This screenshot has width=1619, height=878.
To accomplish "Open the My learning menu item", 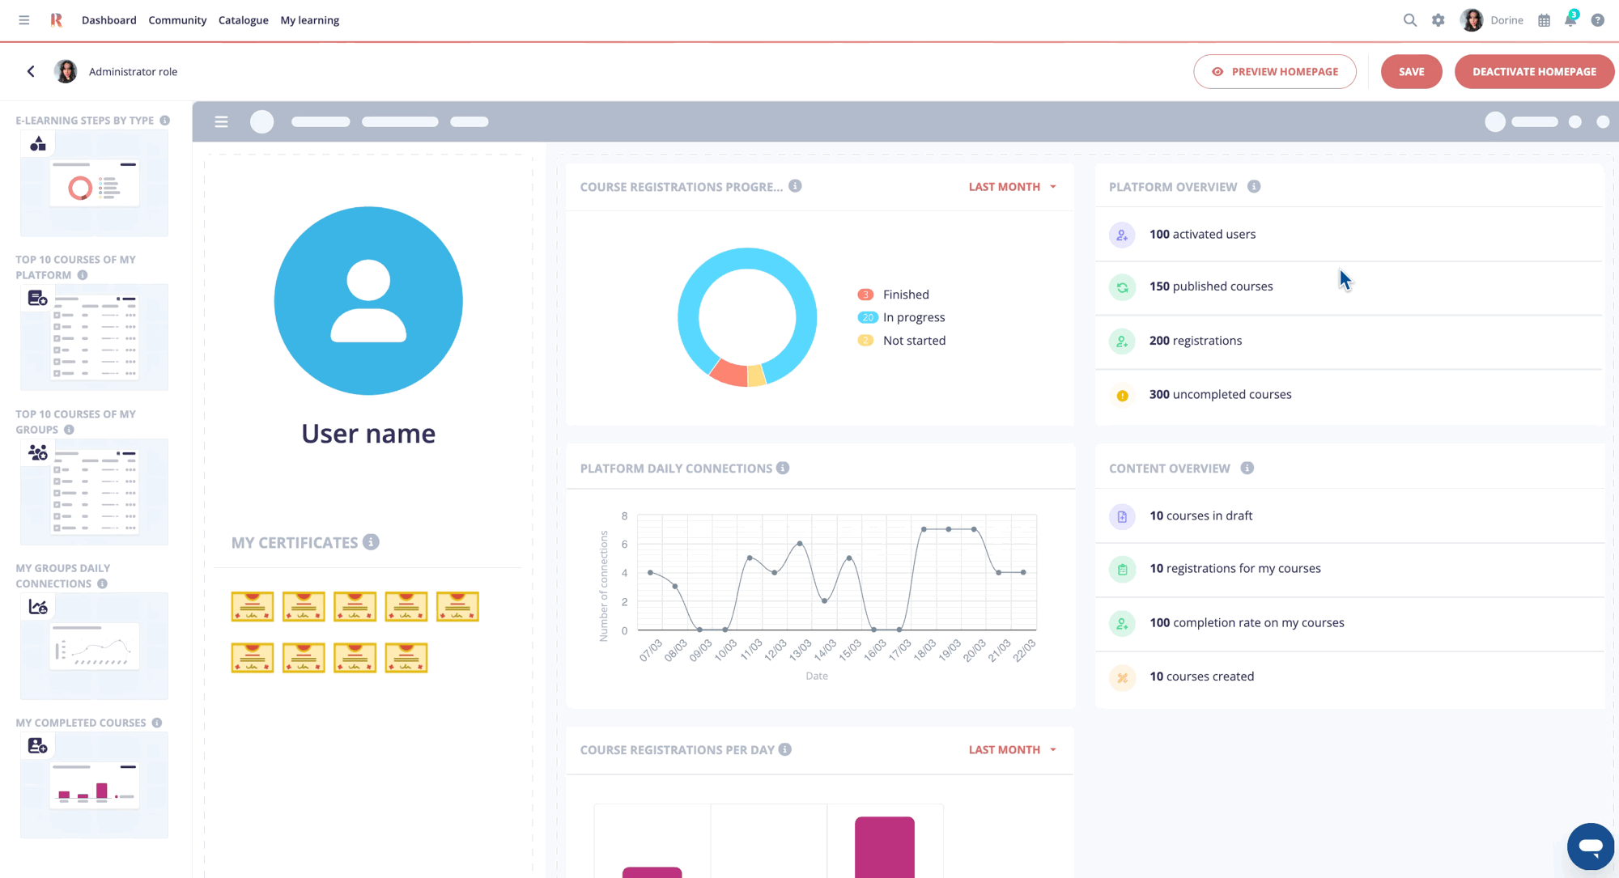I will [309, 20].
